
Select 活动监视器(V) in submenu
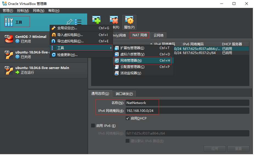143,73
